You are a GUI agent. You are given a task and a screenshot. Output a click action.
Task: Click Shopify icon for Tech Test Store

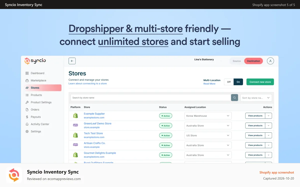click(x=75, y=135)
